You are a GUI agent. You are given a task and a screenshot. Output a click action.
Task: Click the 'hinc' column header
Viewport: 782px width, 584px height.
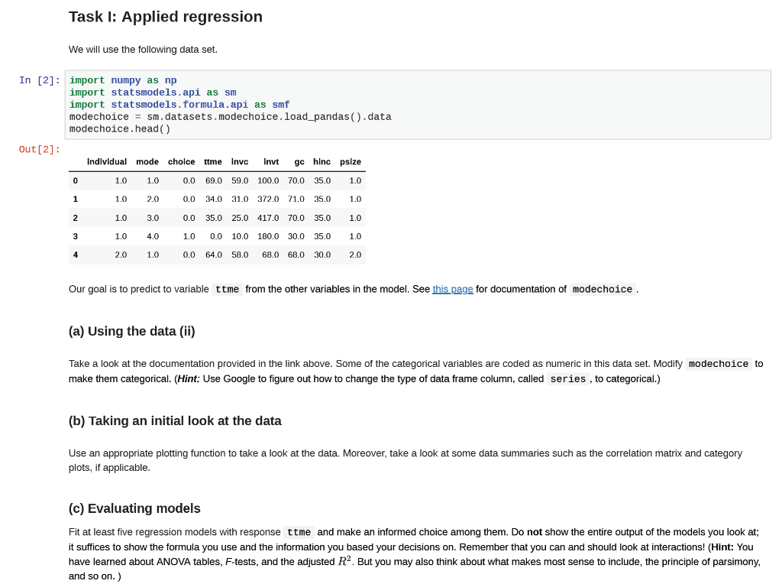click(x=322, y=162)
